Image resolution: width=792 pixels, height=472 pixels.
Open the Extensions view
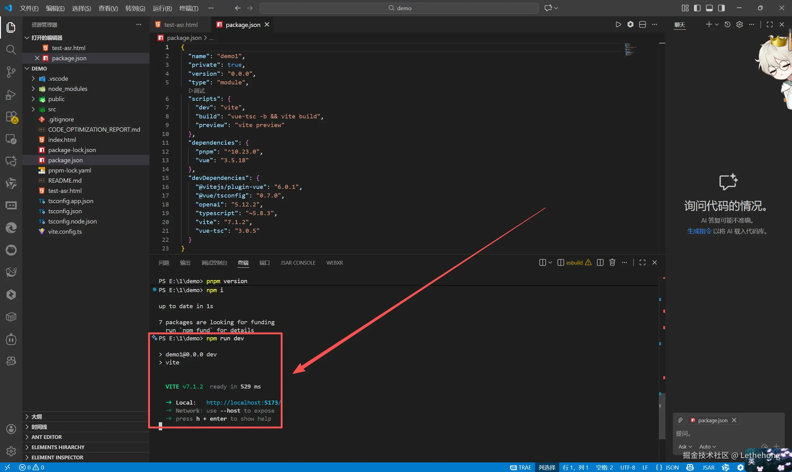click(11, 117)
